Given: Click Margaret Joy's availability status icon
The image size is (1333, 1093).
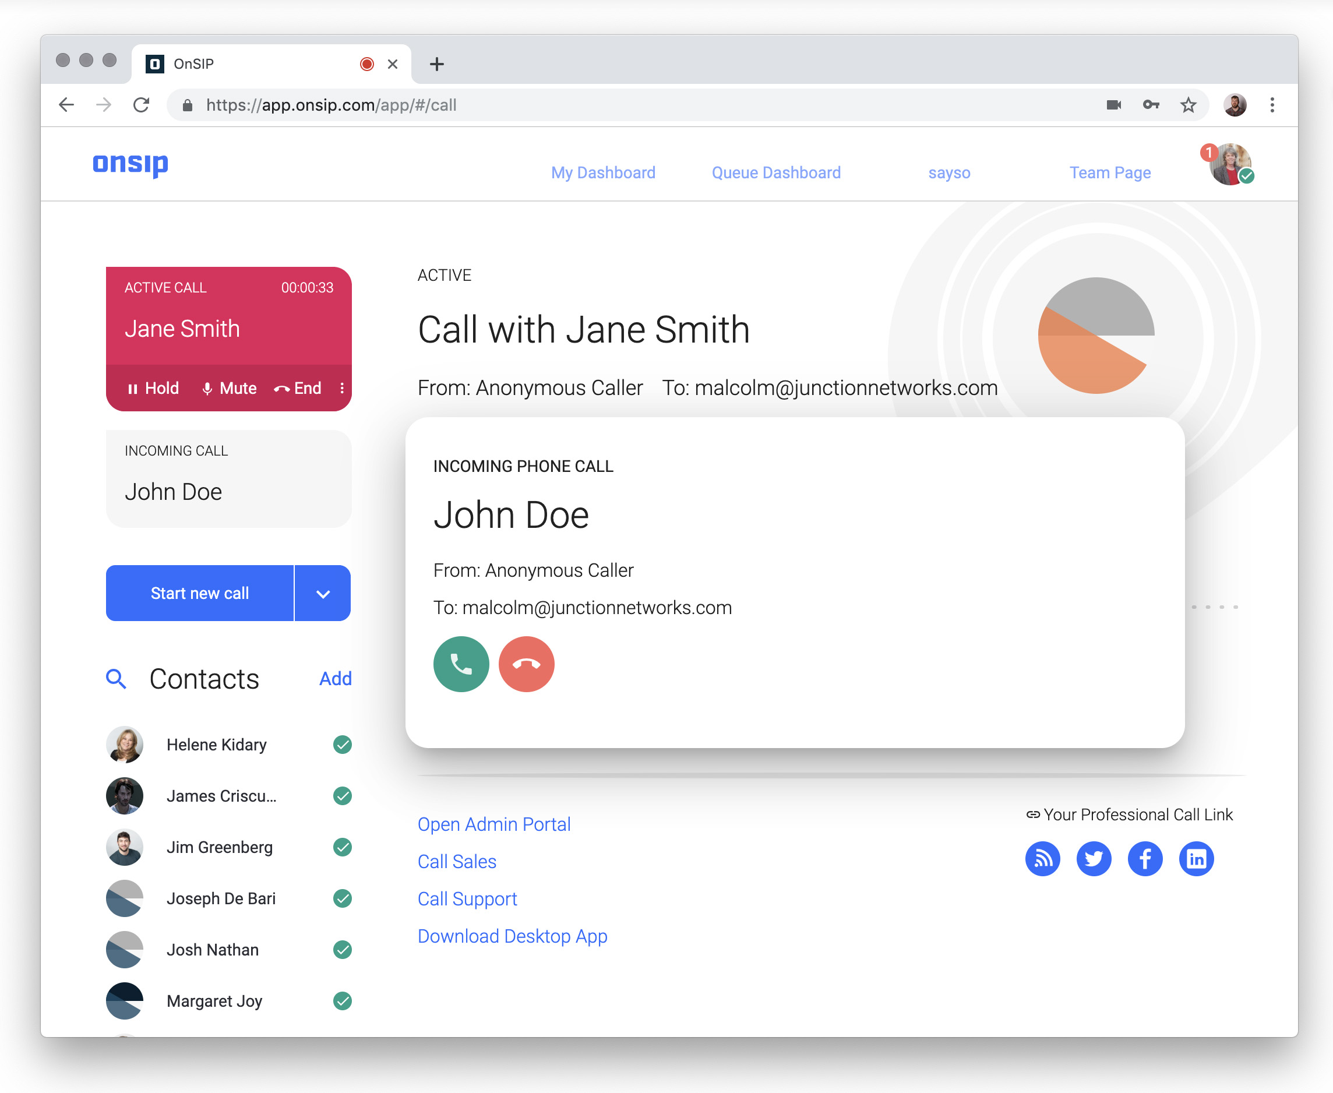Looking at the screenshot, I should (343, 1001).
